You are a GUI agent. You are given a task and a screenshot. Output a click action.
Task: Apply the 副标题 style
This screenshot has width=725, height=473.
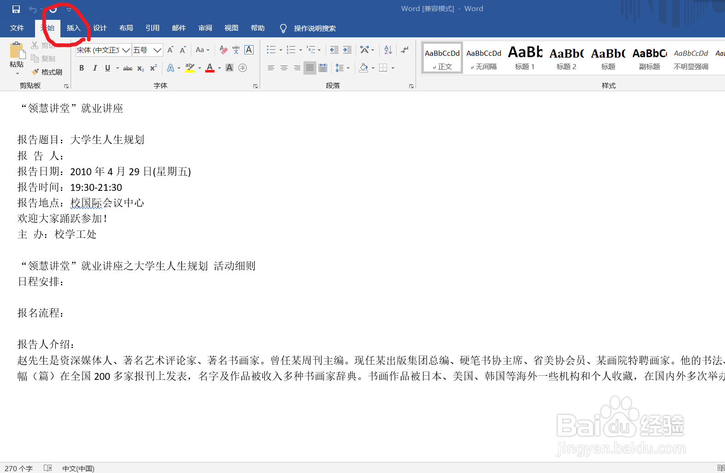pyautogui.click(x=649, y=58)
